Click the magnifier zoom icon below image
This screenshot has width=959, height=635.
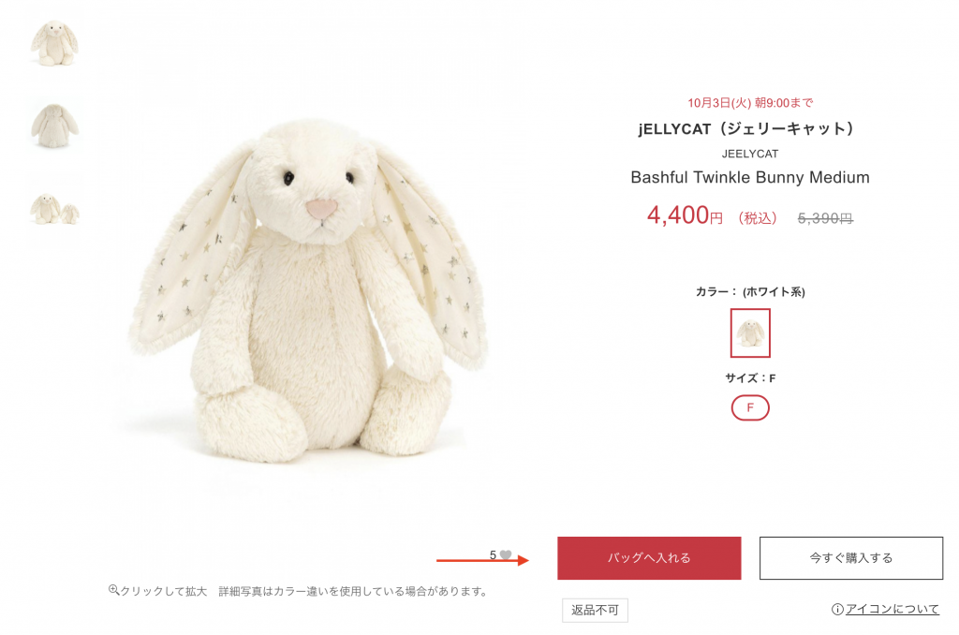coord(113,590)
